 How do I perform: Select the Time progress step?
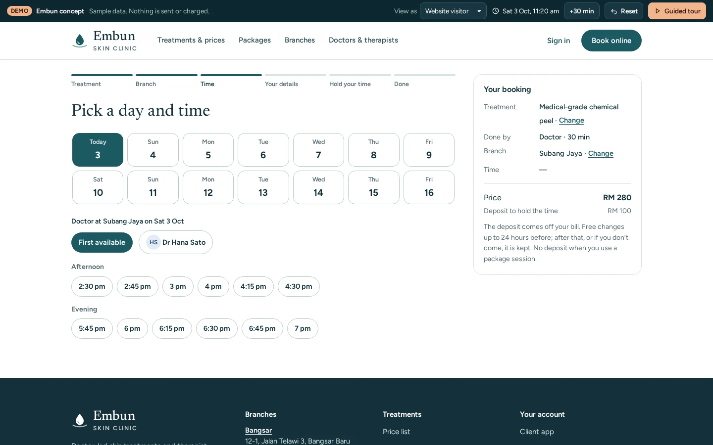point(231,81)
